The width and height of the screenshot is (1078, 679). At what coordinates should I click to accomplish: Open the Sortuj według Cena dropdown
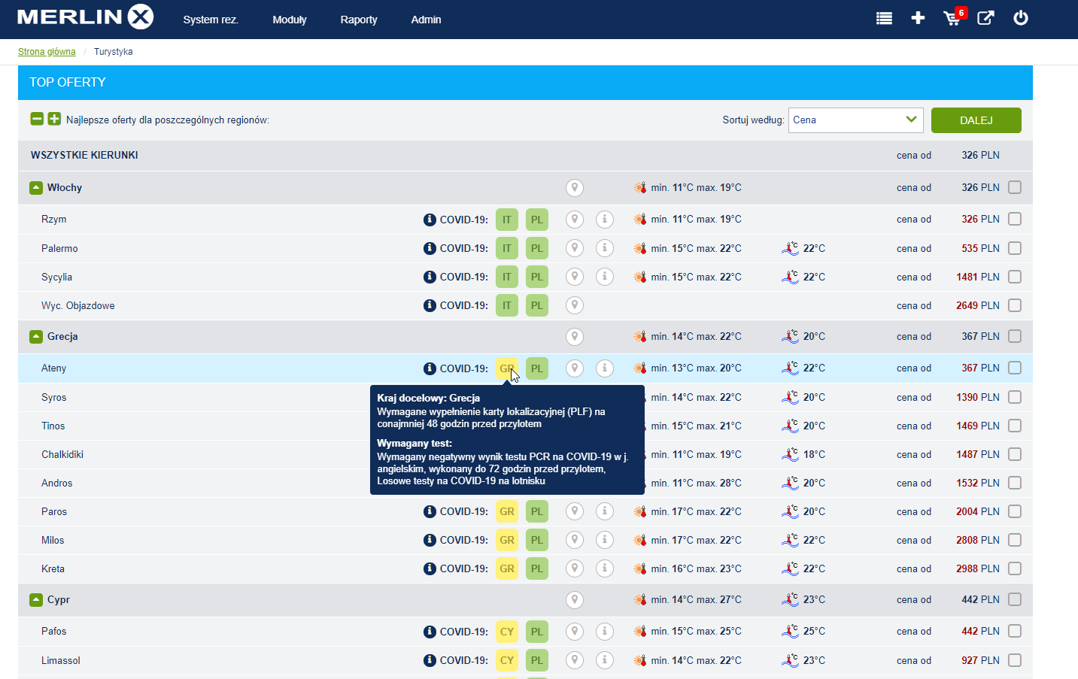(855, 120)
